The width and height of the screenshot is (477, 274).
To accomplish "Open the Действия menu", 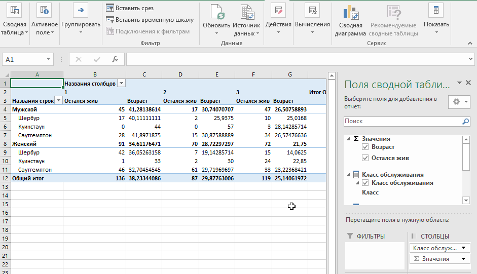I will tap(278, 20).
